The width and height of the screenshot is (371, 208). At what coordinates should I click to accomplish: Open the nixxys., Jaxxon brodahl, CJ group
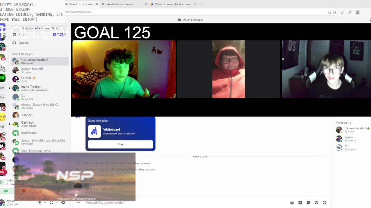coord(40,106)
